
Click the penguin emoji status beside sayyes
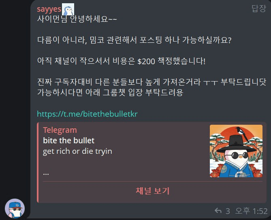(x=68, y=9)
